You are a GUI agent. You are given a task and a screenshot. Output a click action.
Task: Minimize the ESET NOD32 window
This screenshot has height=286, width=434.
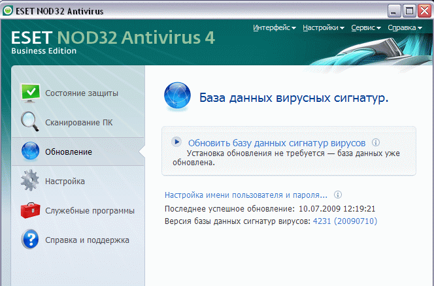tap(394, 11)
